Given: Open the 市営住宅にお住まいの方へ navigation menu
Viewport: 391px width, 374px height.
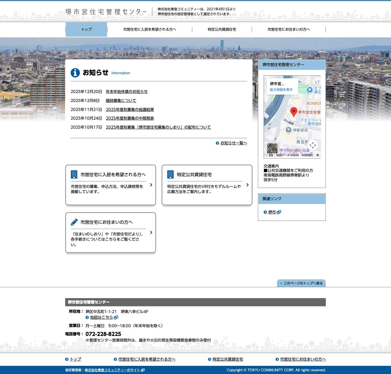Looking at the screenshot, I should [289, 29].
